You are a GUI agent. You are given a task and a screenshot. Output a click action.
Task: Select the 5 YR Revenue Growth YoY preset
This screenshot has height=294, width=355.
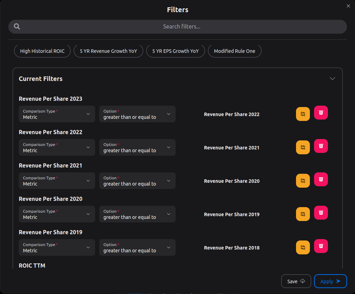[109, 51]
